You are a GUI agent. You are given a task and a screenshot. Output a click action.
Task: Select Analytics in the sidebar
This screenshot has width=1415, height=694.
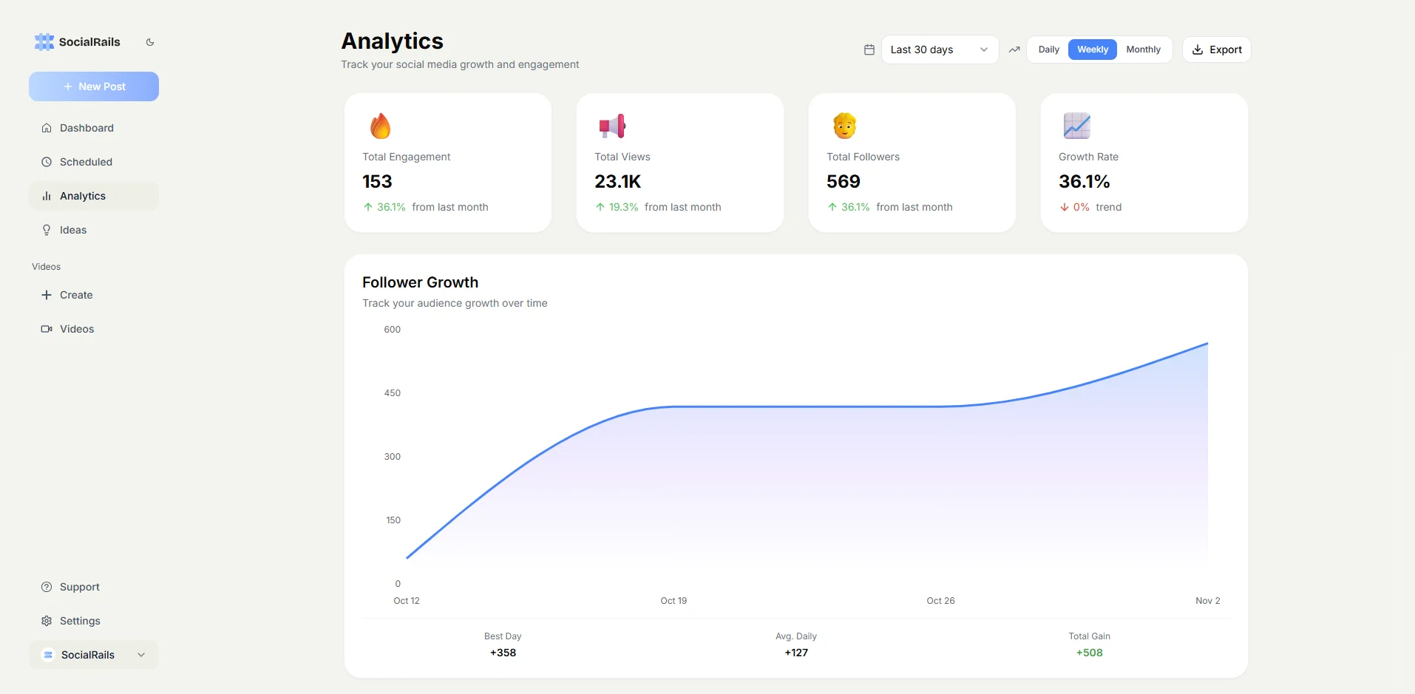[x=83, y=195]
